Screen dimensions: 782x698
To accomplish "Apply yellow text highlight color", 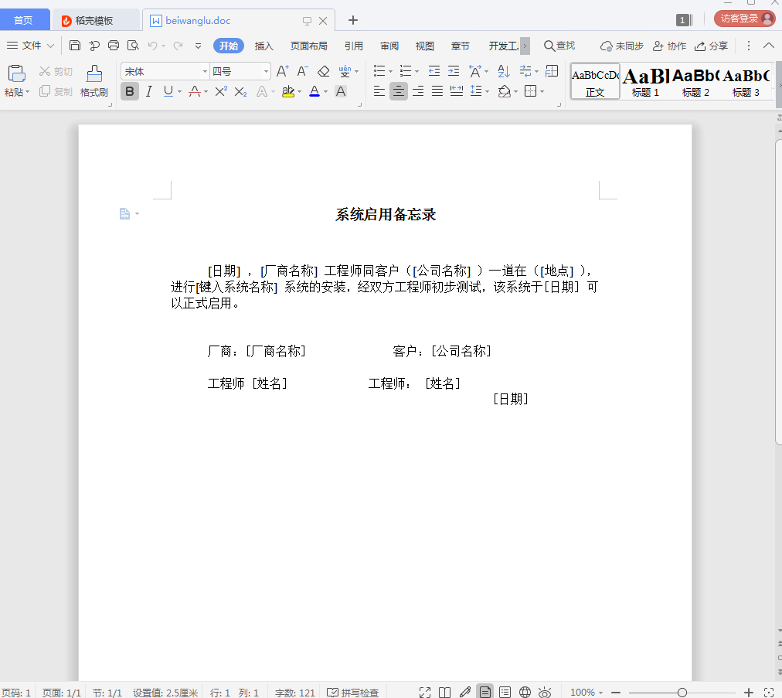I will 288,91.
